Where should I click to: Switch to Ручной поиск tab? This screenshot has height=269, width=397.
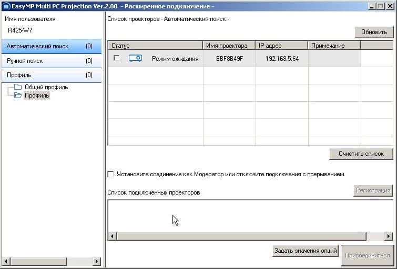coord(52,61)
